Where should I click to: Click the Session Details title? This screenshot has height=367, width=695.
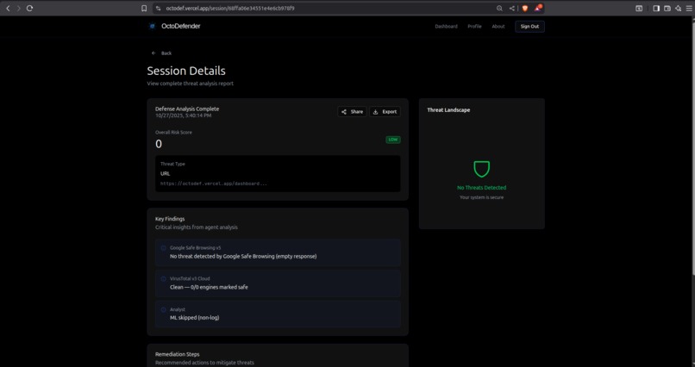coord(186,71)
